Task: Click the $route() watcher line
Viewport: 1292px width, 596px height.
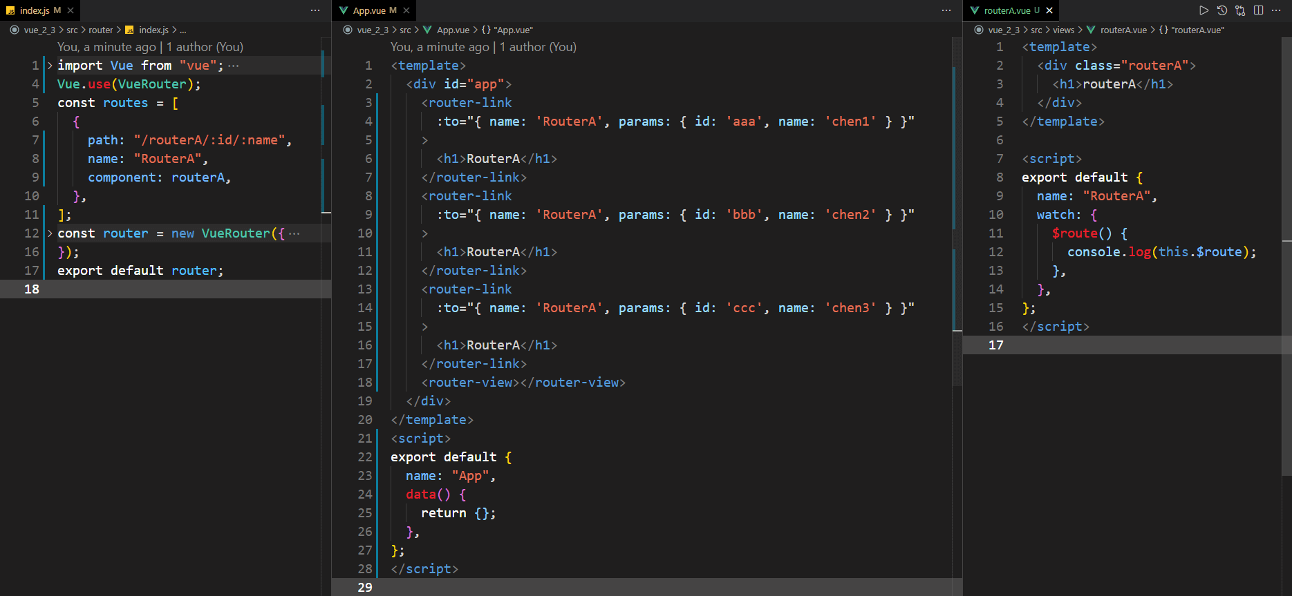Action: [x=1089, y=233]
